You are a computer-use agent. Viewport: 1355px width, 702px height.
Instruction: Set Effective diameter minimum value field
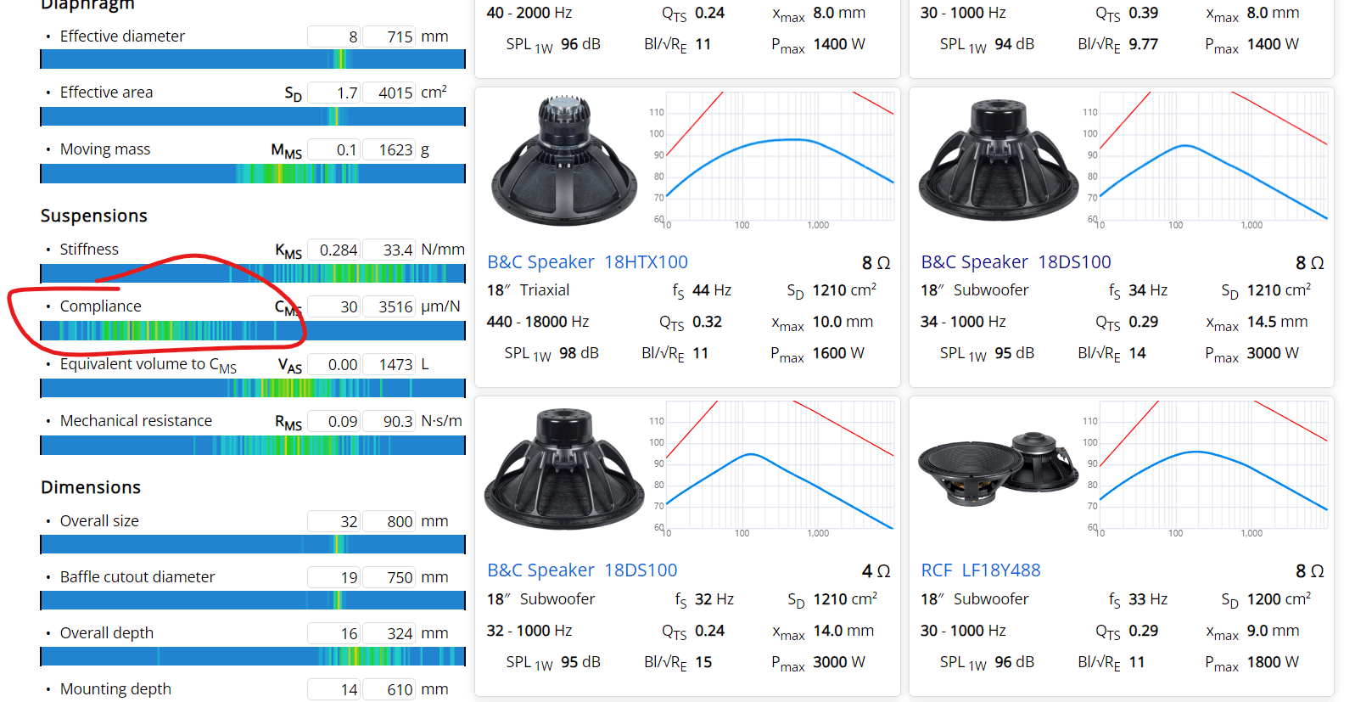click(333, 37)
